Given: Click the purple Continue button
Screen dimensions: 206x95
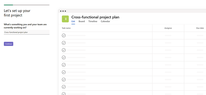Looking at the screenshot, I should coord(8,44).
